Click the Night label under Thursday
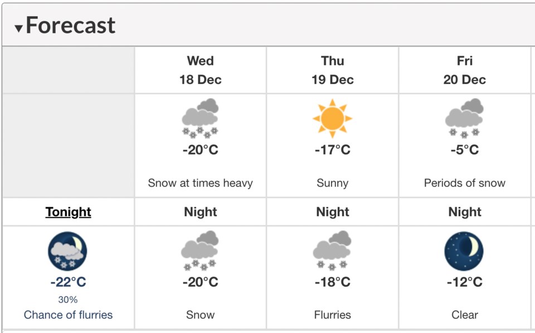This screenshot has height=333, width=535. (332, 212)
